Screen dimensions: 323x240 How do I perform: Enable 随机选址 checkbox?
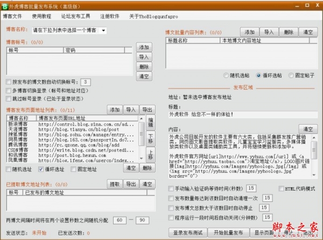(x=9, y=169)
